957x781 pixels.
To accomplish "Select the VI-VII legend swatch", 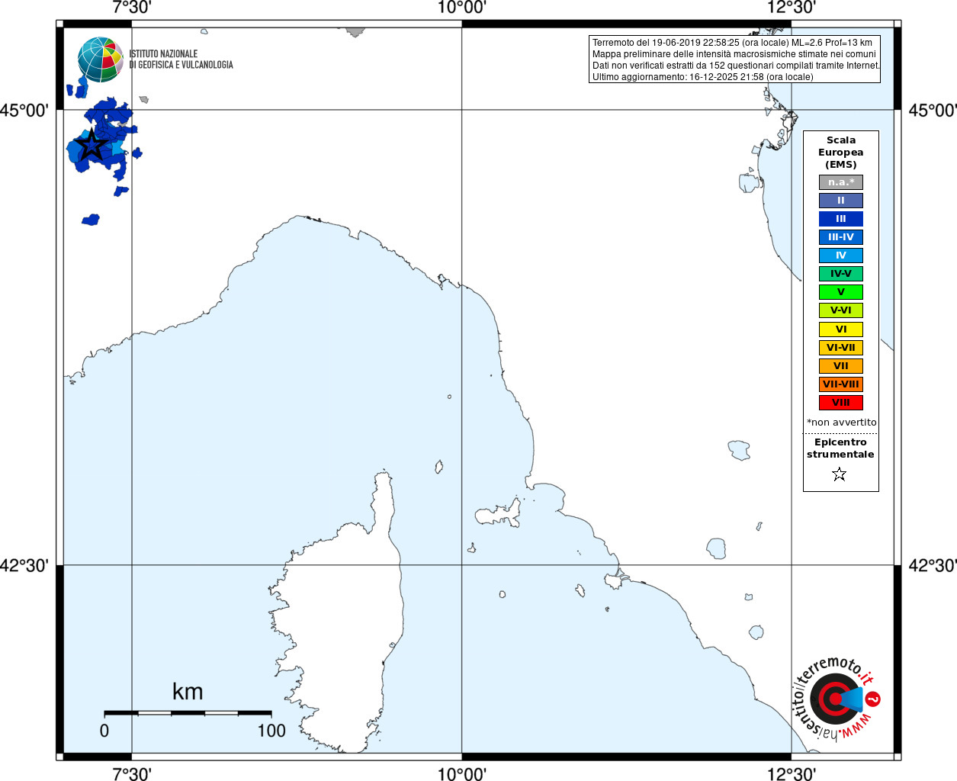I will tap(841, 348).
